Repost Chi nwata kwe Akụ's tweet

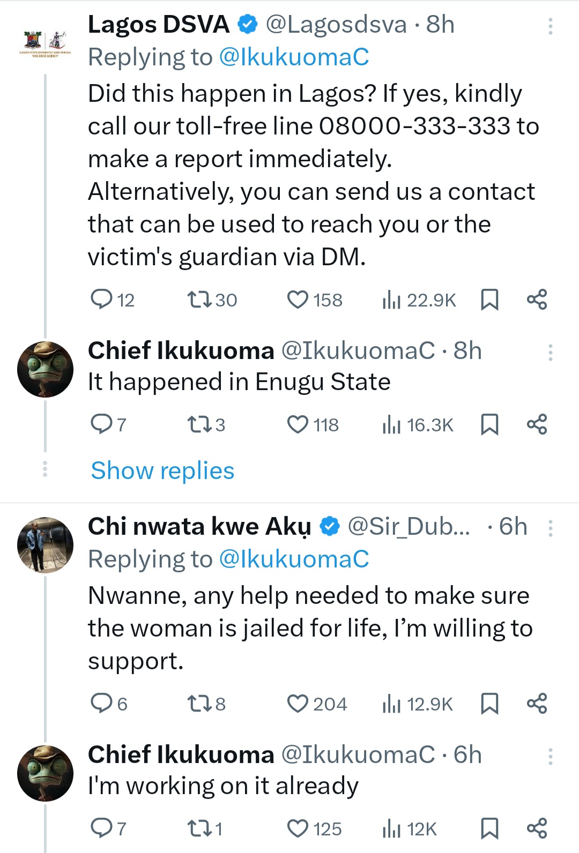tap(201, 704)
